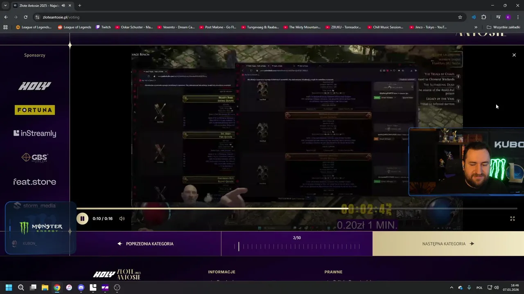Image resolution: width=524 pixels, height=294 pixels.
Task: Open the ZBUKU - Torreador... bookmark
Action: click(x=343, y=27)
